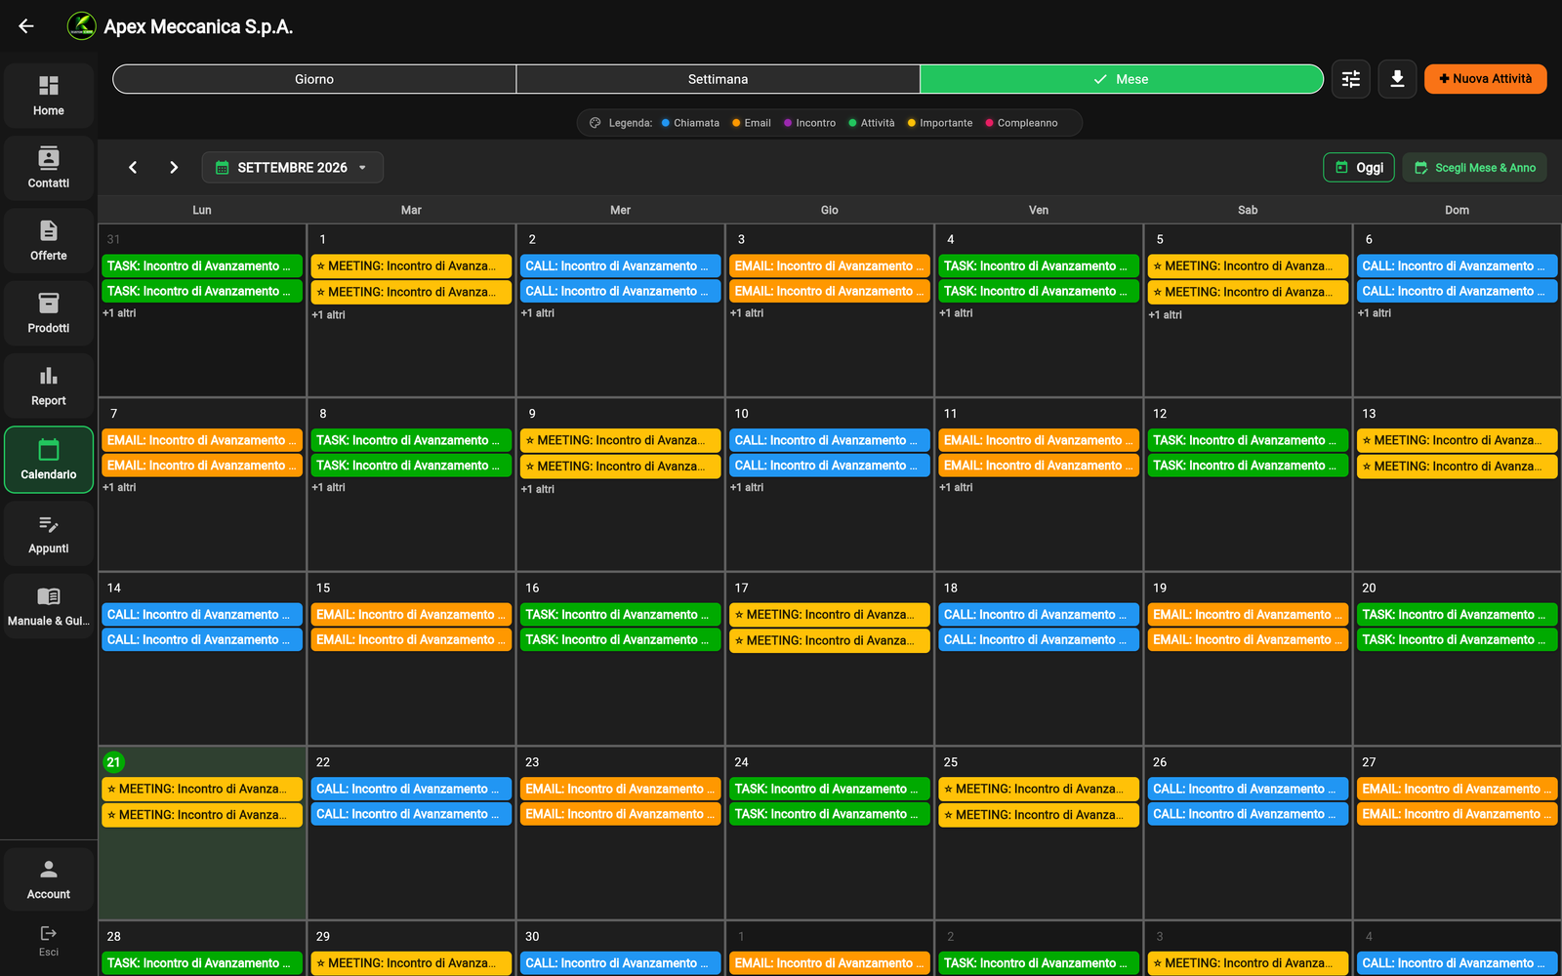Open the CALL event on September 30

pyautogui.click(x=620, y=963)
